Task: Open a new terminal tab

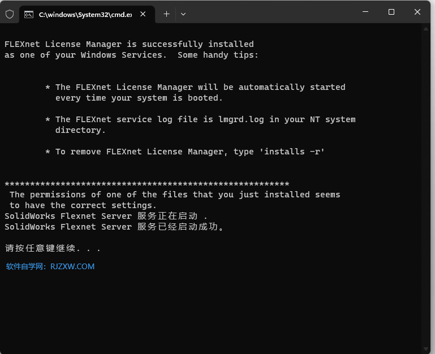Action: tap(166, 14)
